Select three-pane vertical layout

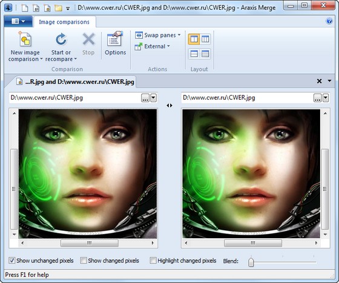click(x=205, y=39)
